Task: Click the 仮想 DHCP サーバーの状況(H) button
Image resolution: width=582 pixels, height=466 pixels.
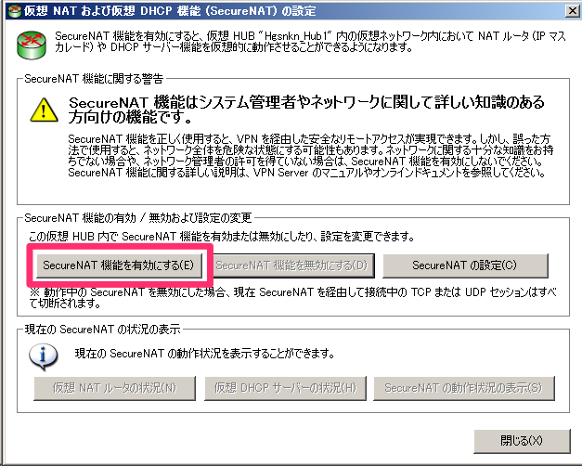Action: pyautogui.click(x=285, y=388)
